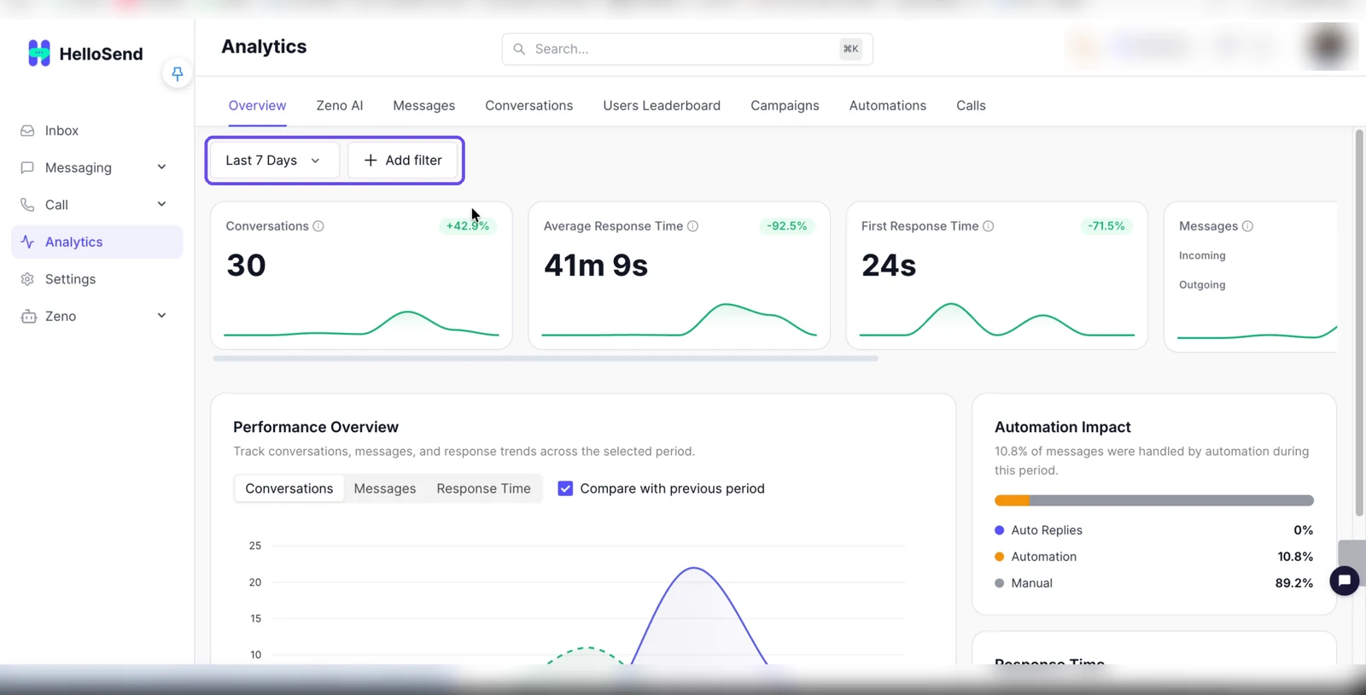Uncheck Compare with previous period
Image resolution: width=1366 pixels, height=695 pixels.
[565, 488]
